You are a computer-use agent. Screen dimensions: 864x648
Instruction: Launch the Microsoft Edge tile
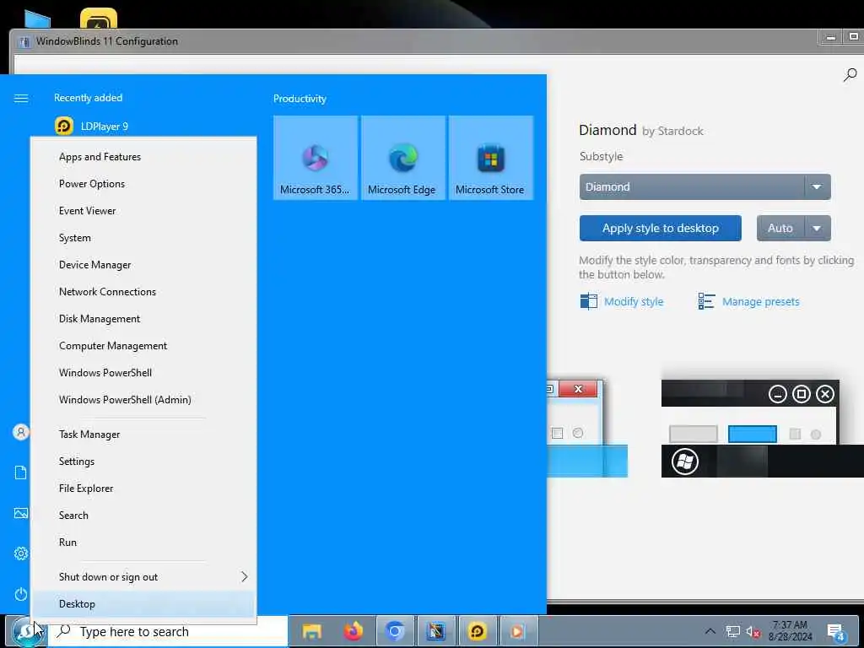[x=402, y=158]
